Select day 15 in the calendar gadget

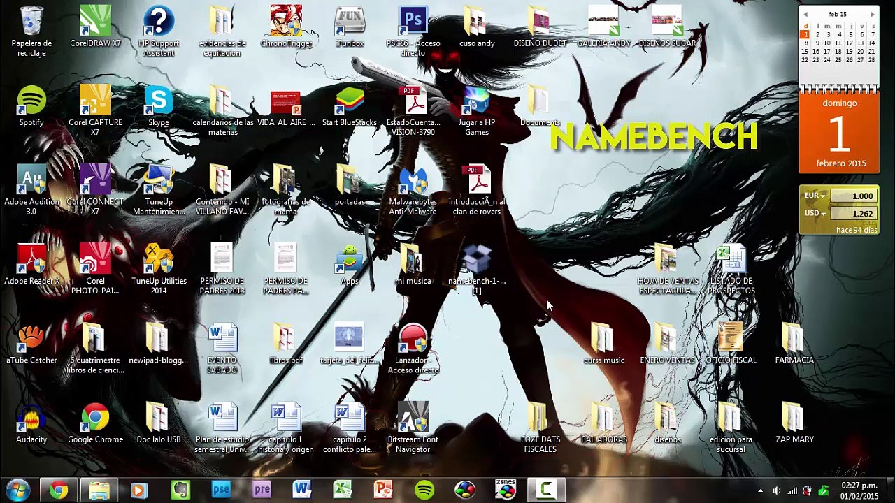click(805, 52)
